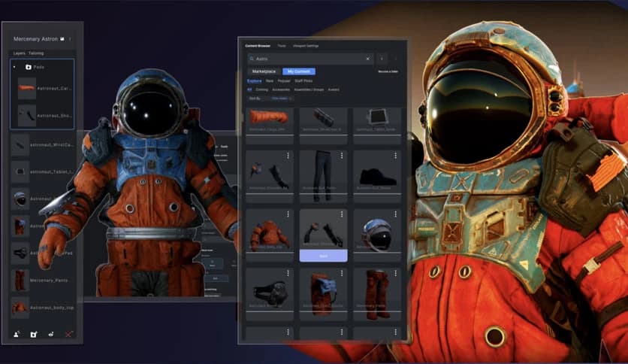The width and height of the screenshot is (628, 364).
Task: Filter content by All category
Action: tap(249, 89)
